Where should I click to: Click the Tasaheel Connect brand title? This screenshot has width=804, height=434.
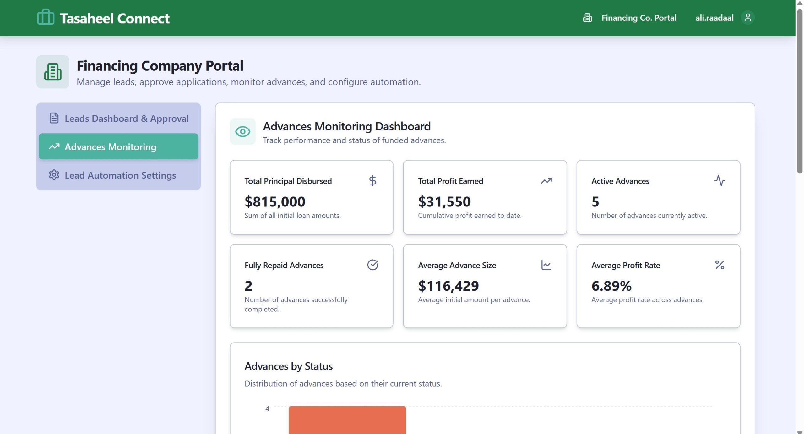[115, 18]
